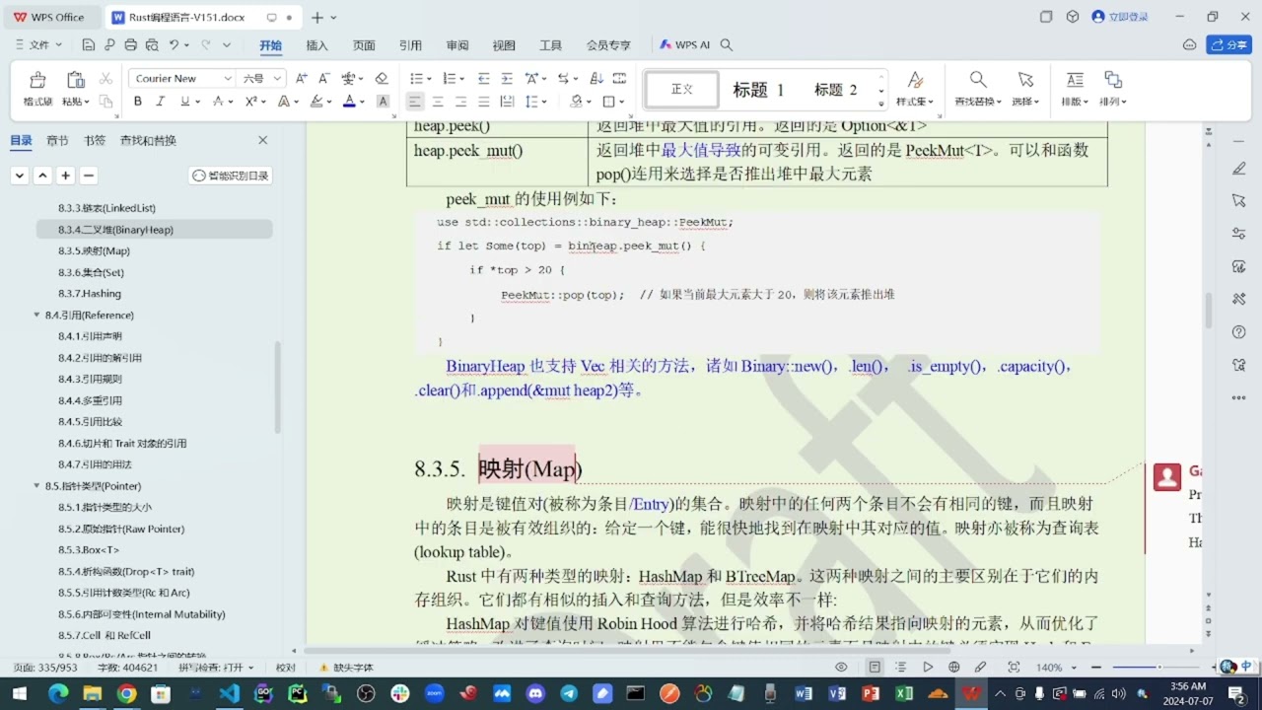Viewport: 1262px width, 710px height.
Task: Open numbered list dropdown arrow
Action: (x=462, y=79)
